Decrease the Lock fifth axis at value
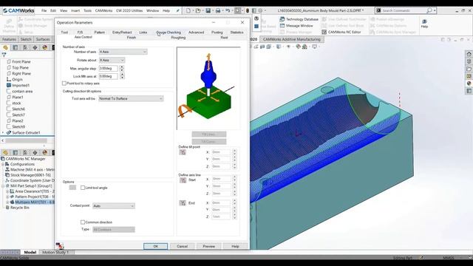Viewport: 473px width, 266px height. [122, 78]
